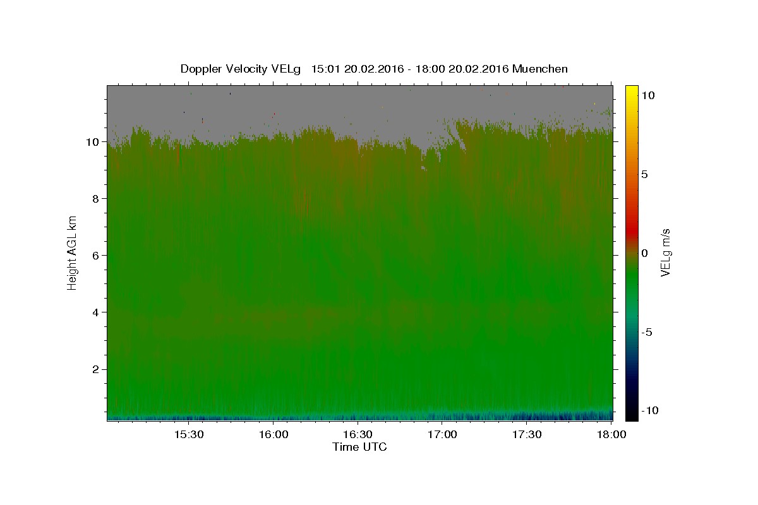Click the 10 km height tick label
Image resolution: width=758 pixels, height=505 pixels.
(x=93, y=142)
